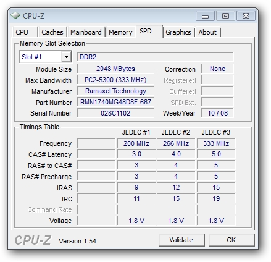
Task: Click tRC value 19
Action: [216, 198]
